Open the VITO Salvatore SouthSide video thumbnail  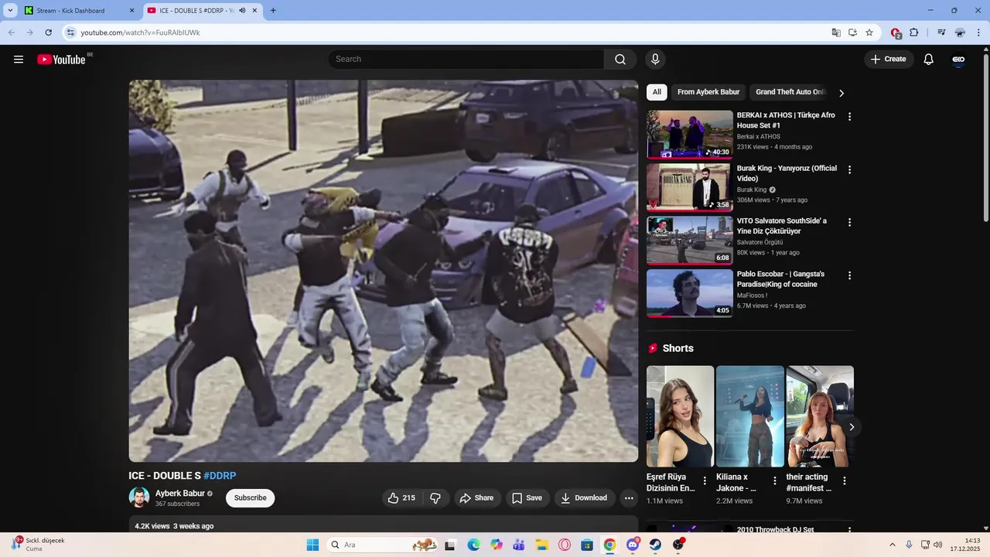tap(690, 241)
